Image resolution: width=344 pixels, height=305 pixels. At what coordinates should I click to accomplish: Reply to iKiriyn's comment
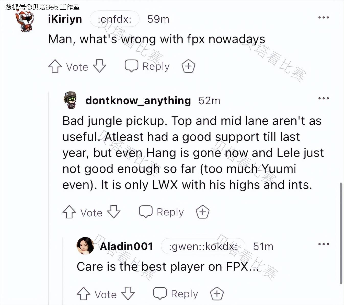tap(147, 66)
